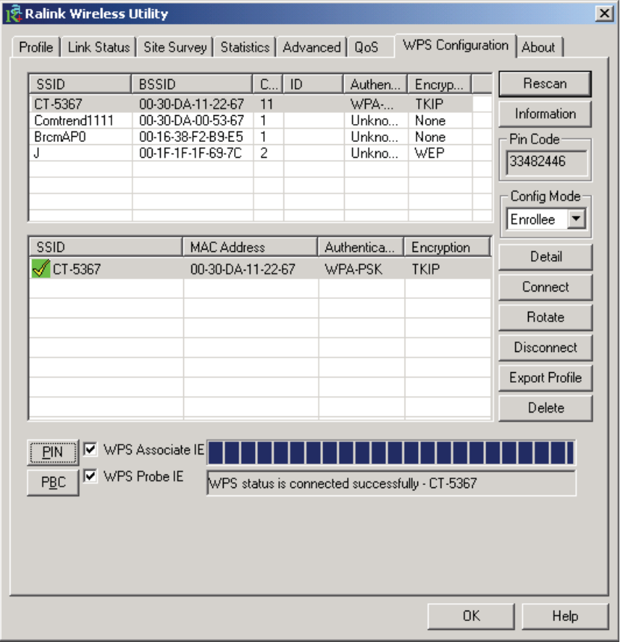The height and width of the screenshot is (642, 620).
Task: Click the SSID column header in lower list
Action: pos(105,247)
